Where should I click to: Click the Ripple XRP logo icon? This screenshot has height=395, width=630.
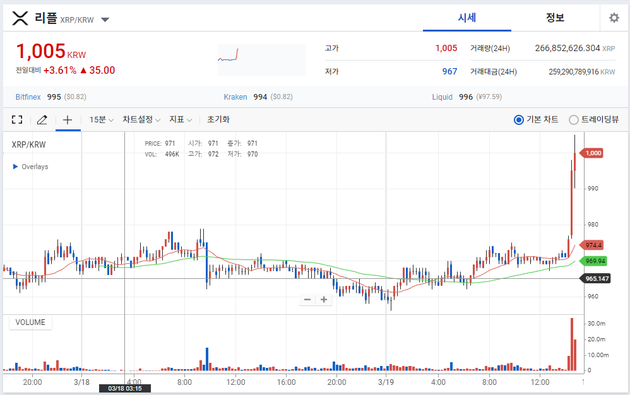20,18
